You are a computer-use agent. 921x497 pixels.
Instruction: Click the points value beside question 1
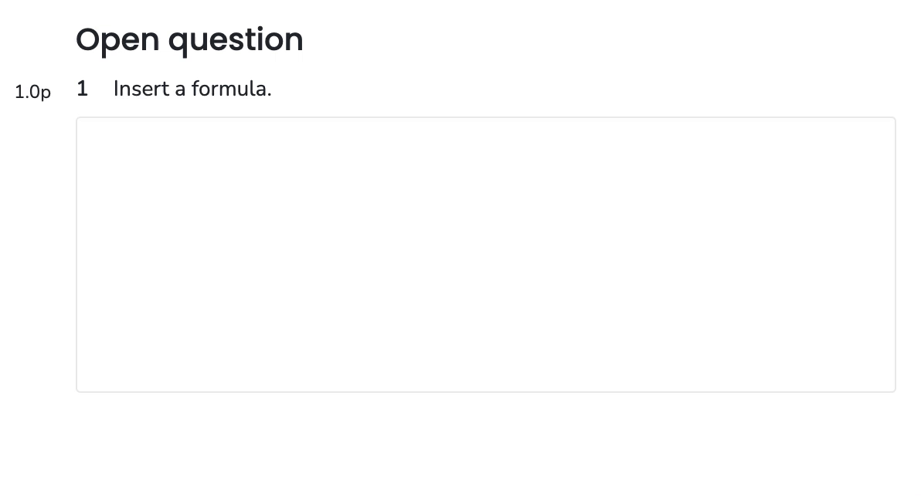coord(33,92)
